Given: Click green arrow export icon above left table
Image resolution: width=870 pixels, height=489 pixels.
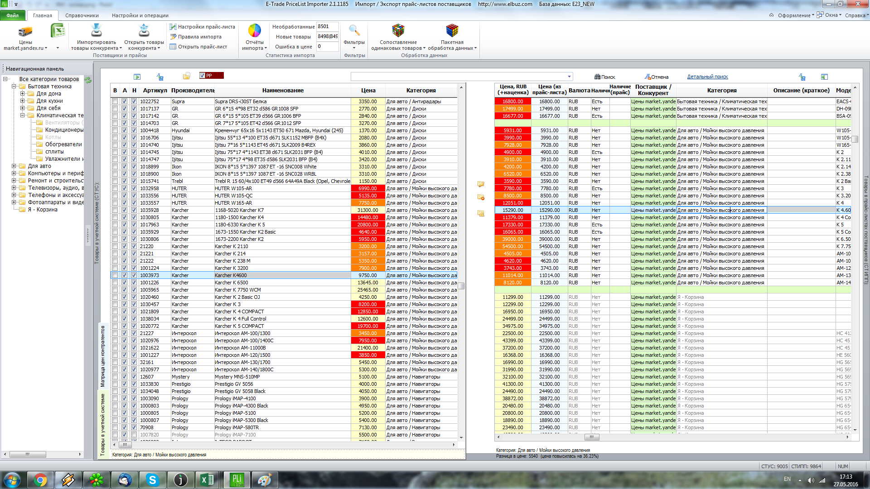Looking at the screenshot, I should pos(137,77).
